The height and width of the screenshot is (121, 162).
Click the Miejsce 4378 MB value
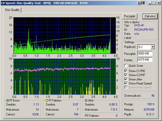click(149, 109)
